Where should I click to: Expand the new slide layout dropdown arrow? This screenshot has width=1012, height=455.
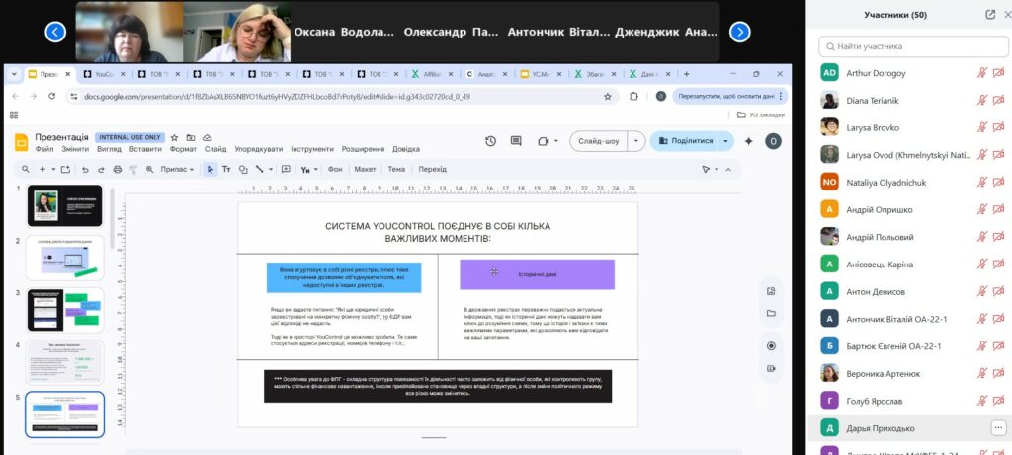[x=53, y=170]
